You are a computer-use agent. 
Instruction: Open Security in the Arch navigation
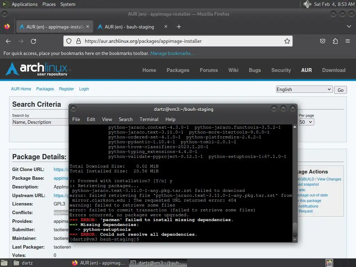tap(281, 70)
